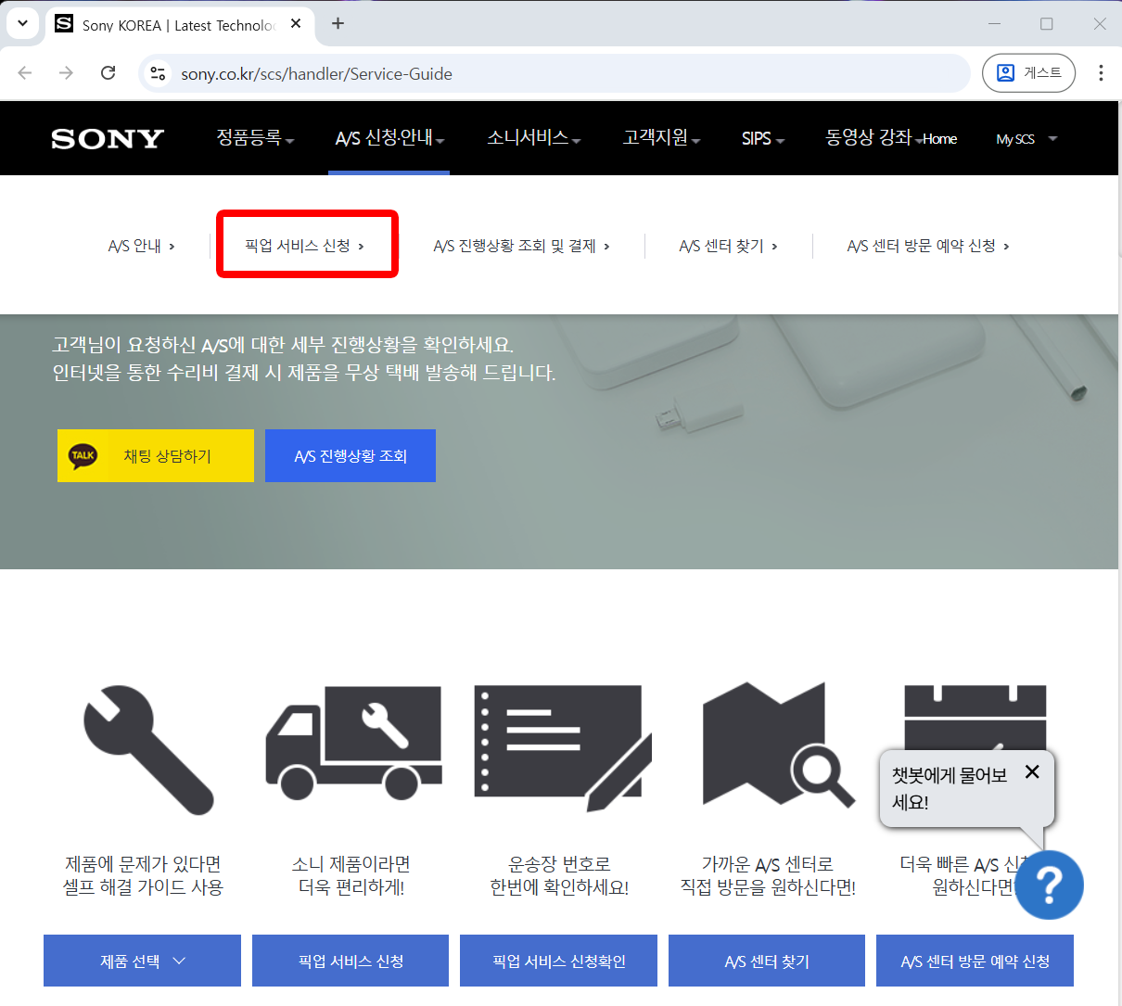The width and height of the screenshot is (1122, 1006).
Task: Click the bottom 픽업 서비스 신청 button
Action: click(x=351, y=961)
